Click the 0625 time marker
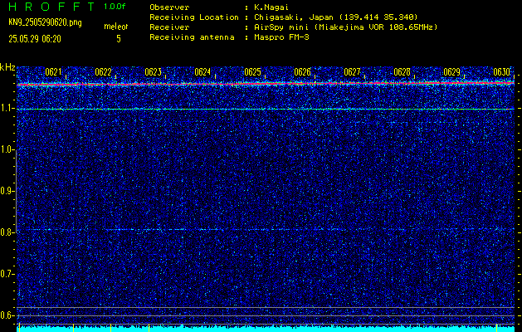 (x=252, y=72)
